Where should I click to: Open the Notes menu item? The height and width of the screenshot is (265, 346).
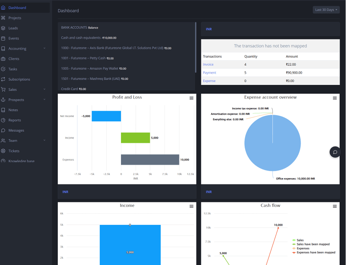(13, 110)
